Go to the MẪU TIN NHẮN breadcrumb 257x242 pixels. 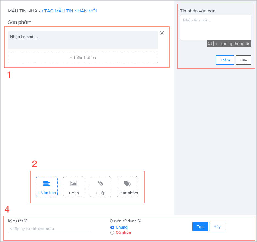[x=24, y=11]
